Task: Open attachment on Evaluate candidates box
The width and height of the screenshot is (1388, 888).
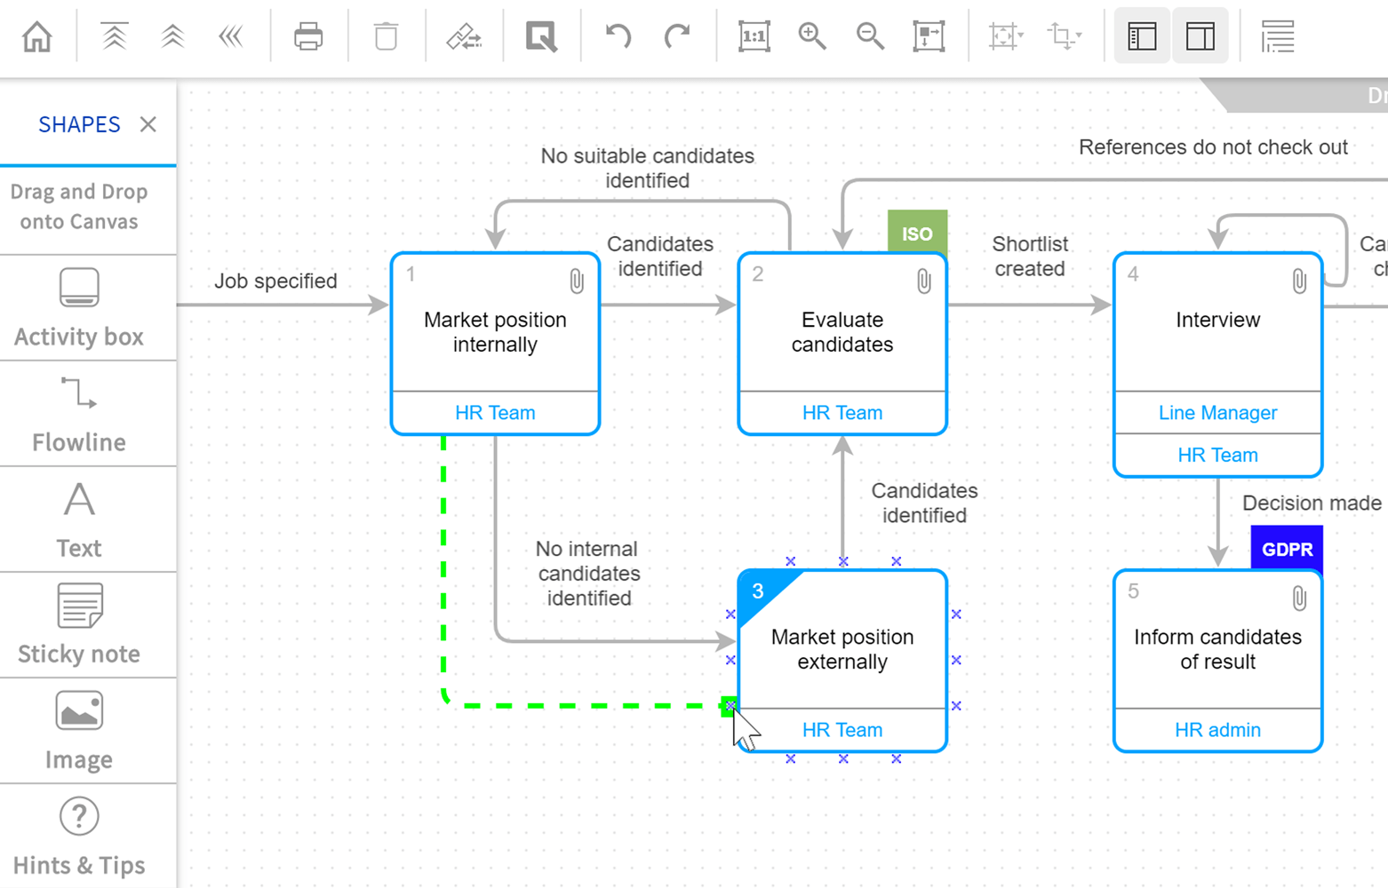Action: pyautogui.click(x=924, y=281)
